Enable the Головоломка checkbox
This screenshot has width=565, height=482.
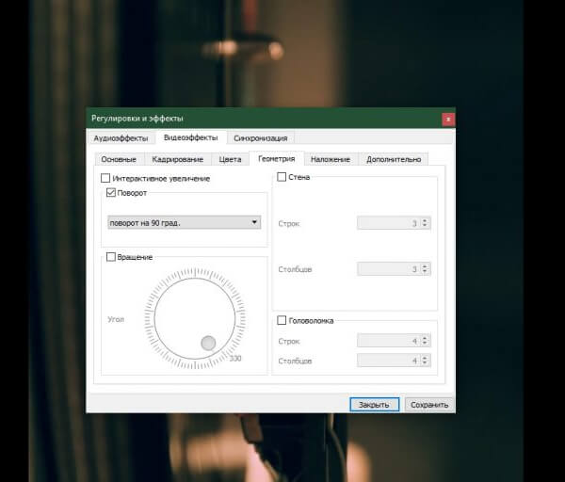point(282,320)
